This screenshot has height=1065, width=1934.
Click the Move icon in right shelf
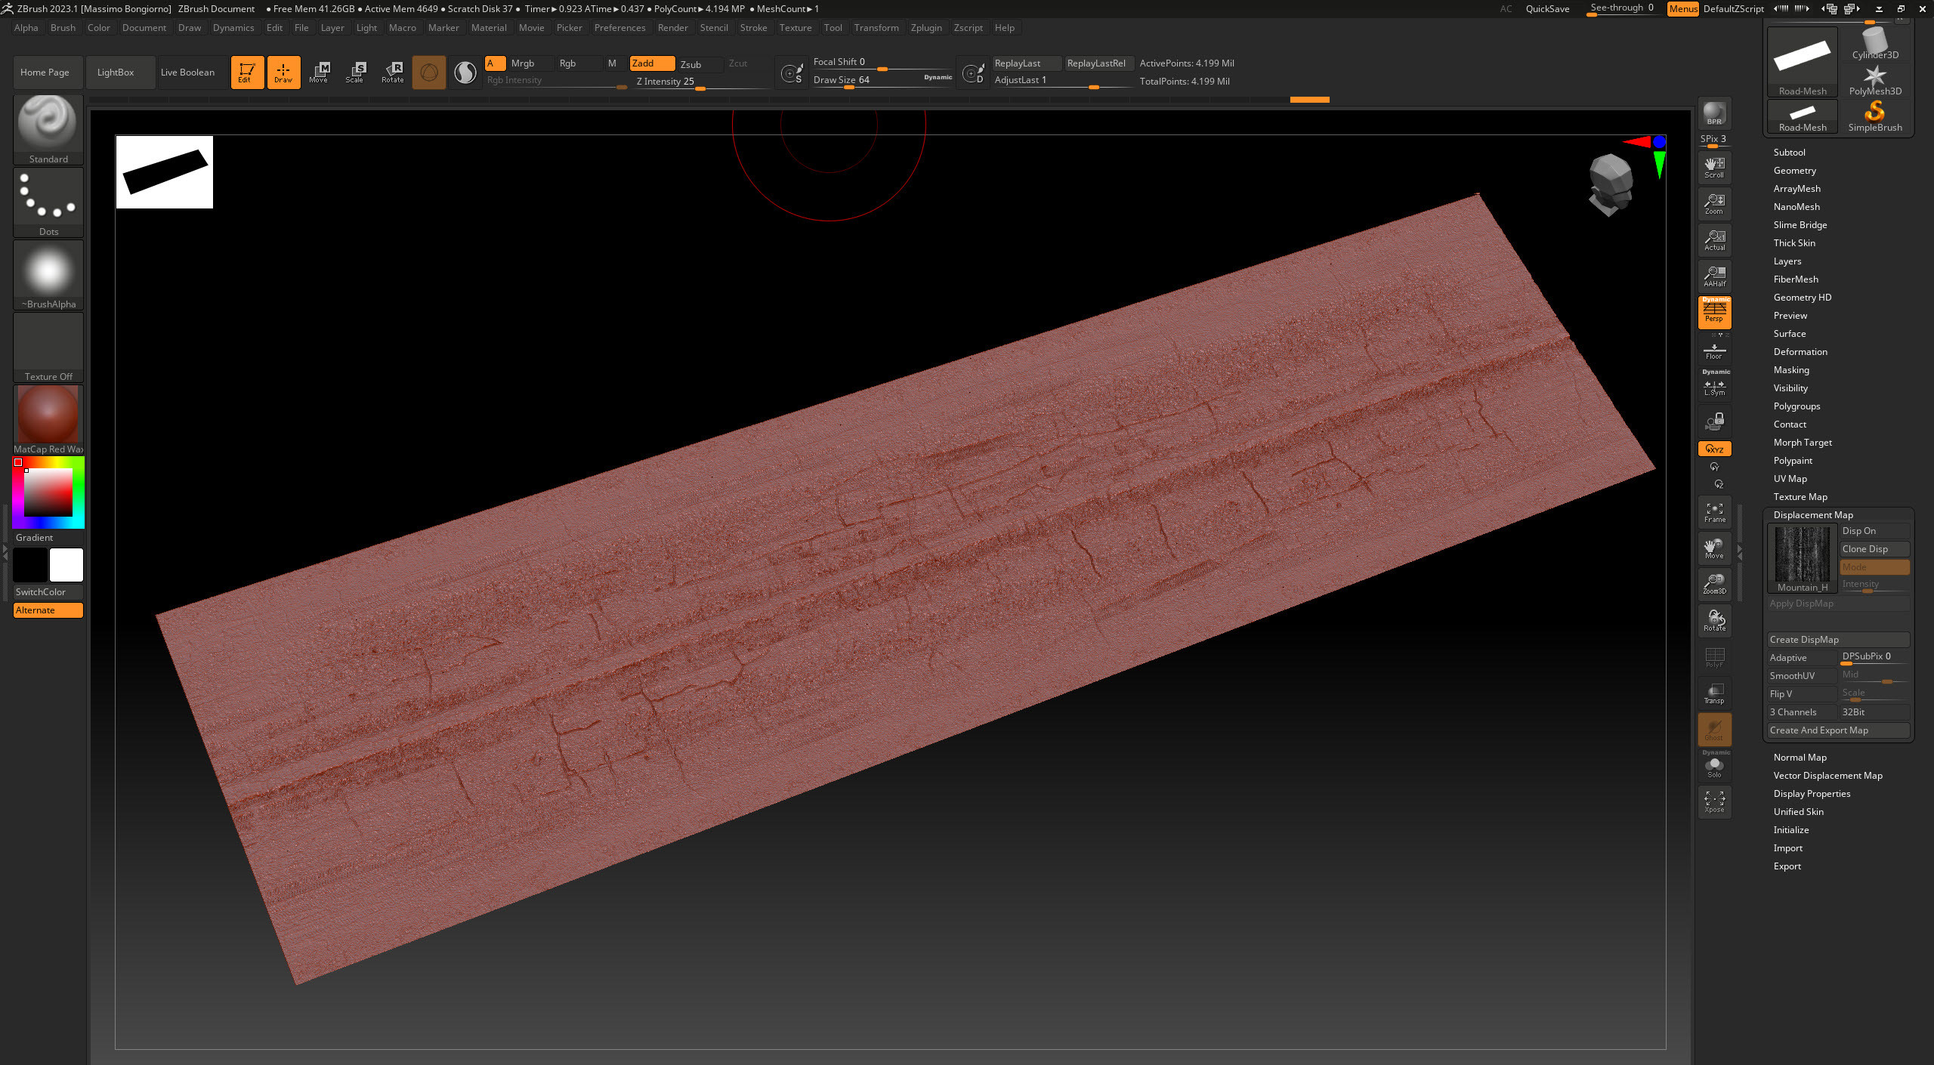tap(1714, 548)
